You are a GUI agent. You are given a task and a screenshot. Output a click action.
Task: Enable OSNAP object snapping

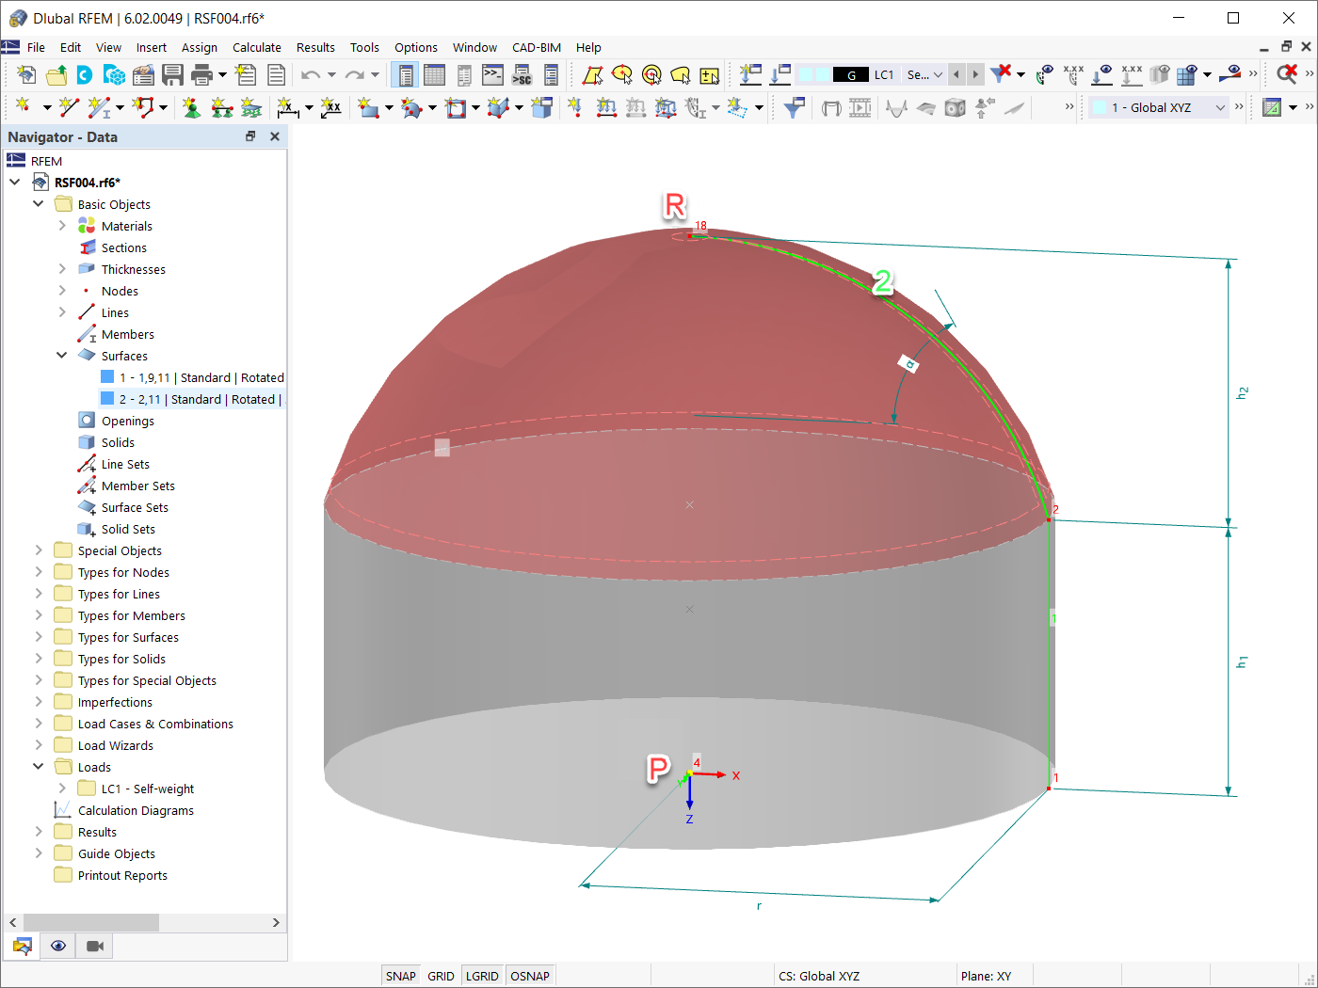(530, 975)
